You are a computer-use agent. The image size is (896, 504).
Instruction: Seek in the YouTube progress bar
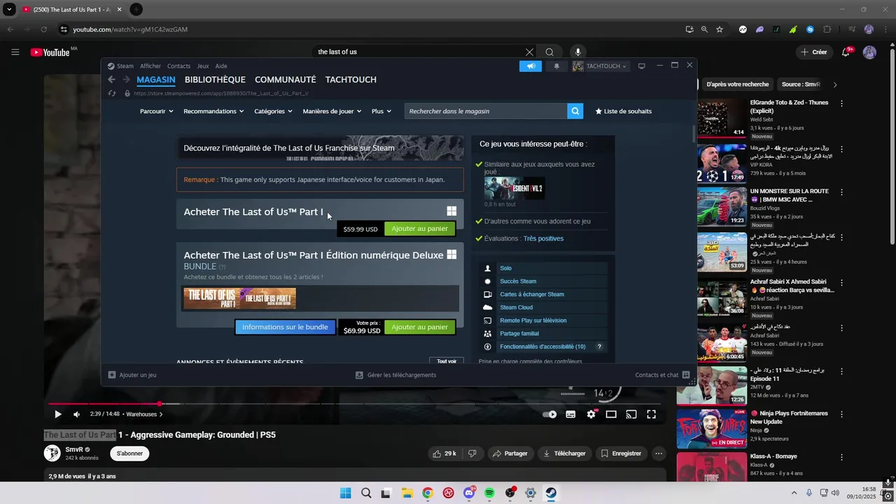pos(356,404)
